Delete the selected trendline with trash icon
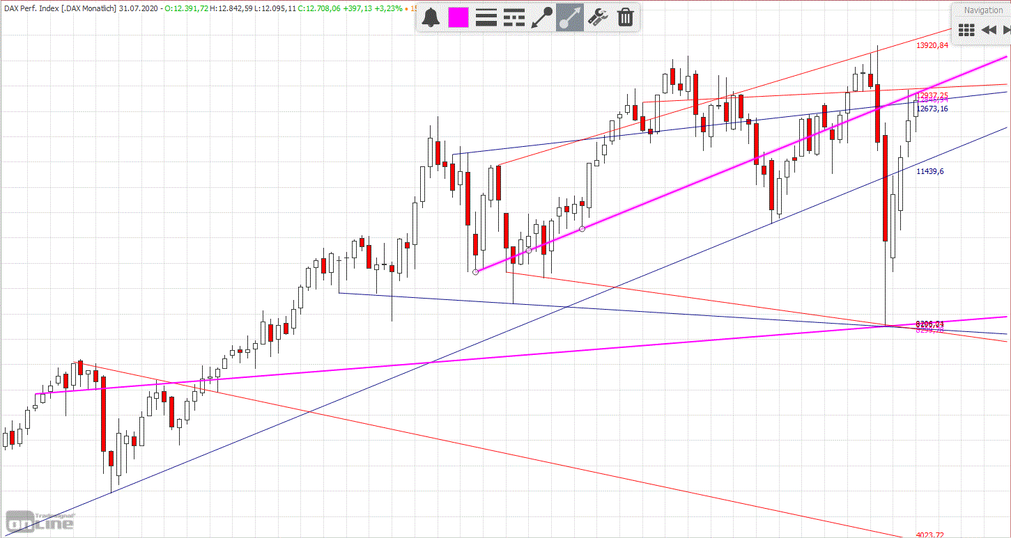The height and width of the screenshot is (538, 1011). [626, 17]
